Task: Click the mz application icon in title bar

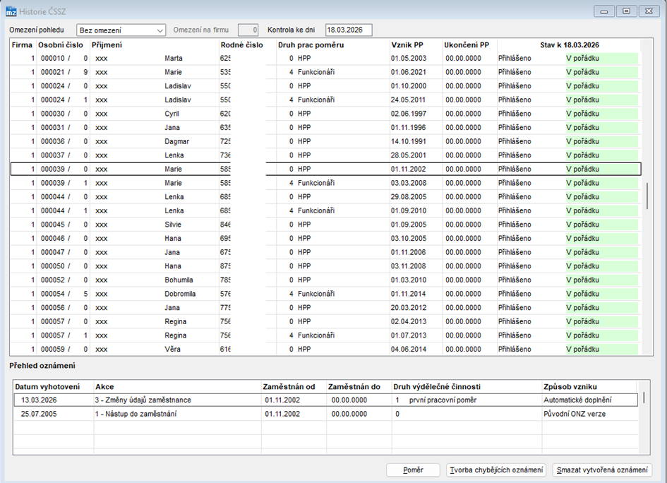Action: tap(11, 11)
